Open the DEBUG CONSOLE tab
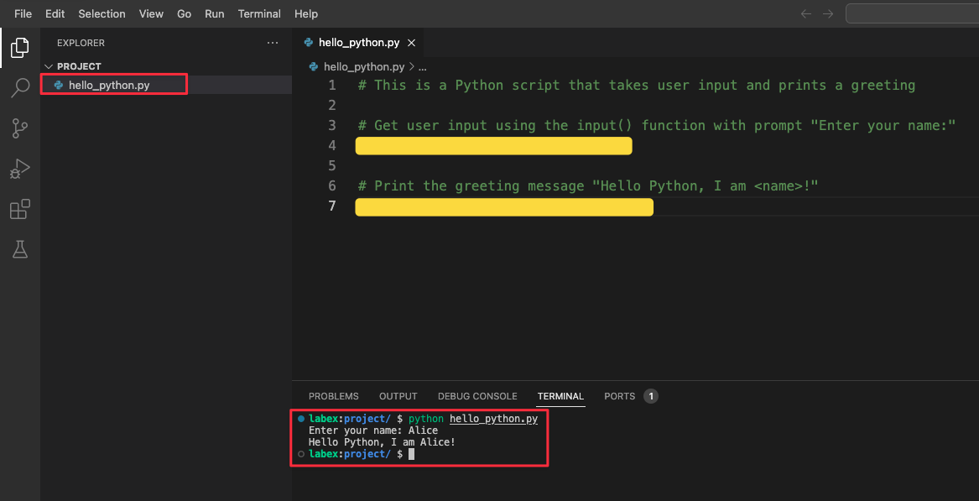The height and width of the screenshot is (501, 979). [x=477, y=396]
